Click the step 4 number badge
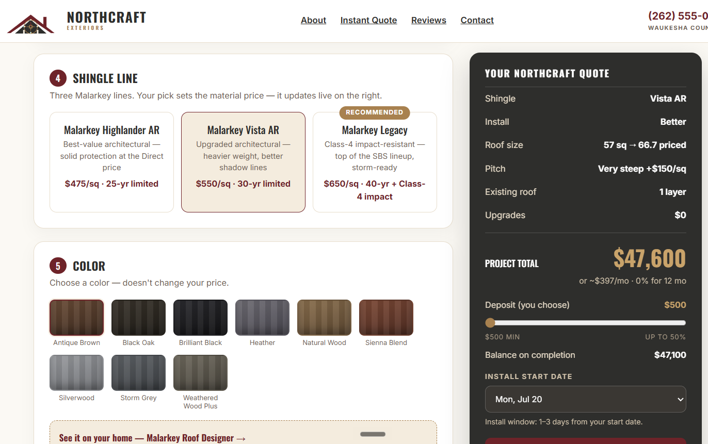 tap(58, 78)
